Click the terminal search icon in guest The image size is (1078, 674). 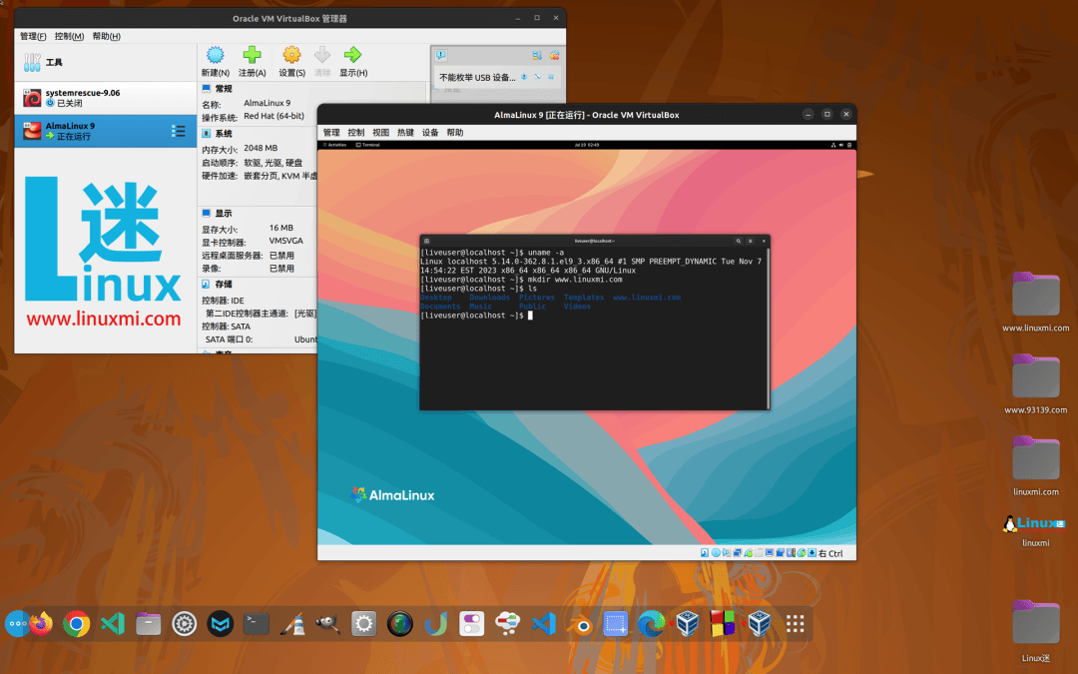(x=739, y=241)
